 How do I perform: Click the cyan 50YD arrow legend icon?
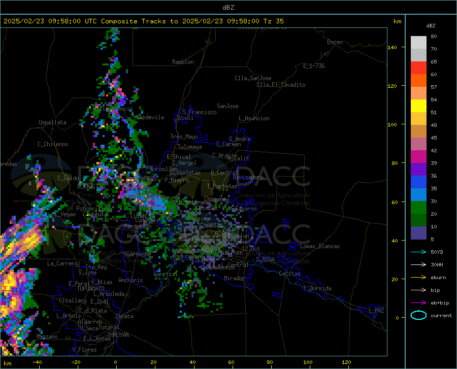click(x=418, y=252)
